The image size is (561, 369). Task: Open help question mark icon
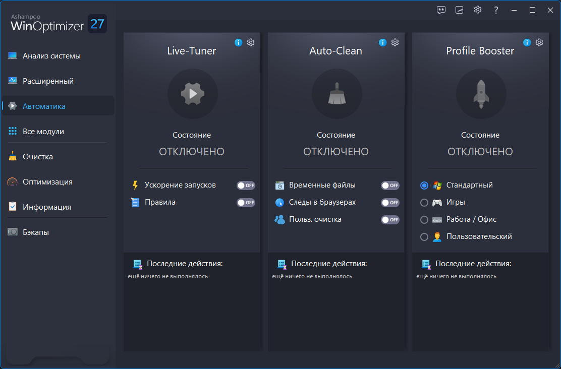[x=496, y=10]
